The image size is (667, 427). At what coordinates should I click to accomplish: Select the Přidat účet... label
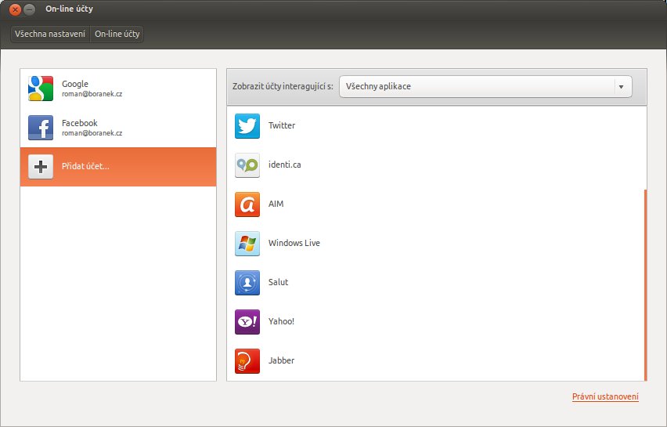(85, 166)
